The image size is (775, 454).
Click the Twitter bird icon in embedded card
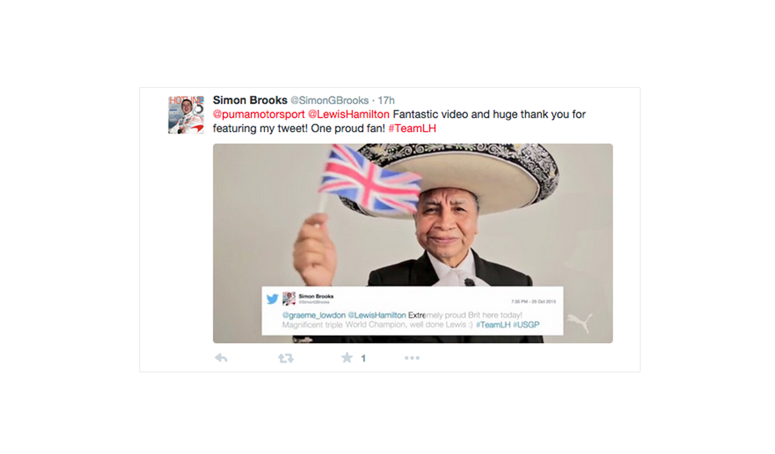tap(272, 299)
